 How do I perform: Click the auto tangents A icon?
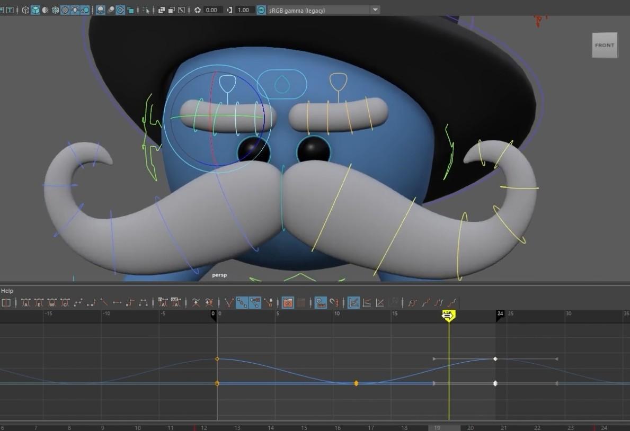pos(26,302)
